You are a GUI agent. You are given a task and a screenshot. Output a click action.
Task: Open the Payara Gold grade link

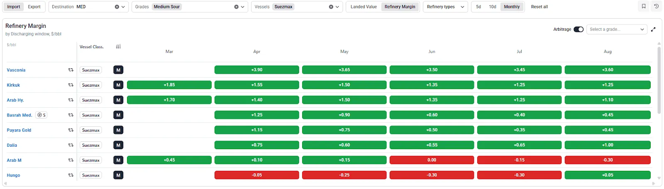pyautogui.click(x=19, y=130)
